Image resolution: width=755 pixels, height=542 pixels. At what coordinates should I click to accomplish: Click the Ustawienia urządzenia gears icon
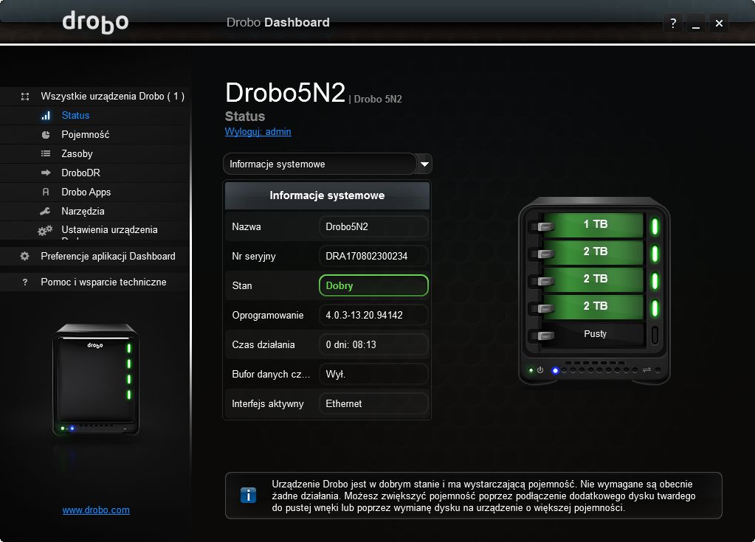coord(45,230)
